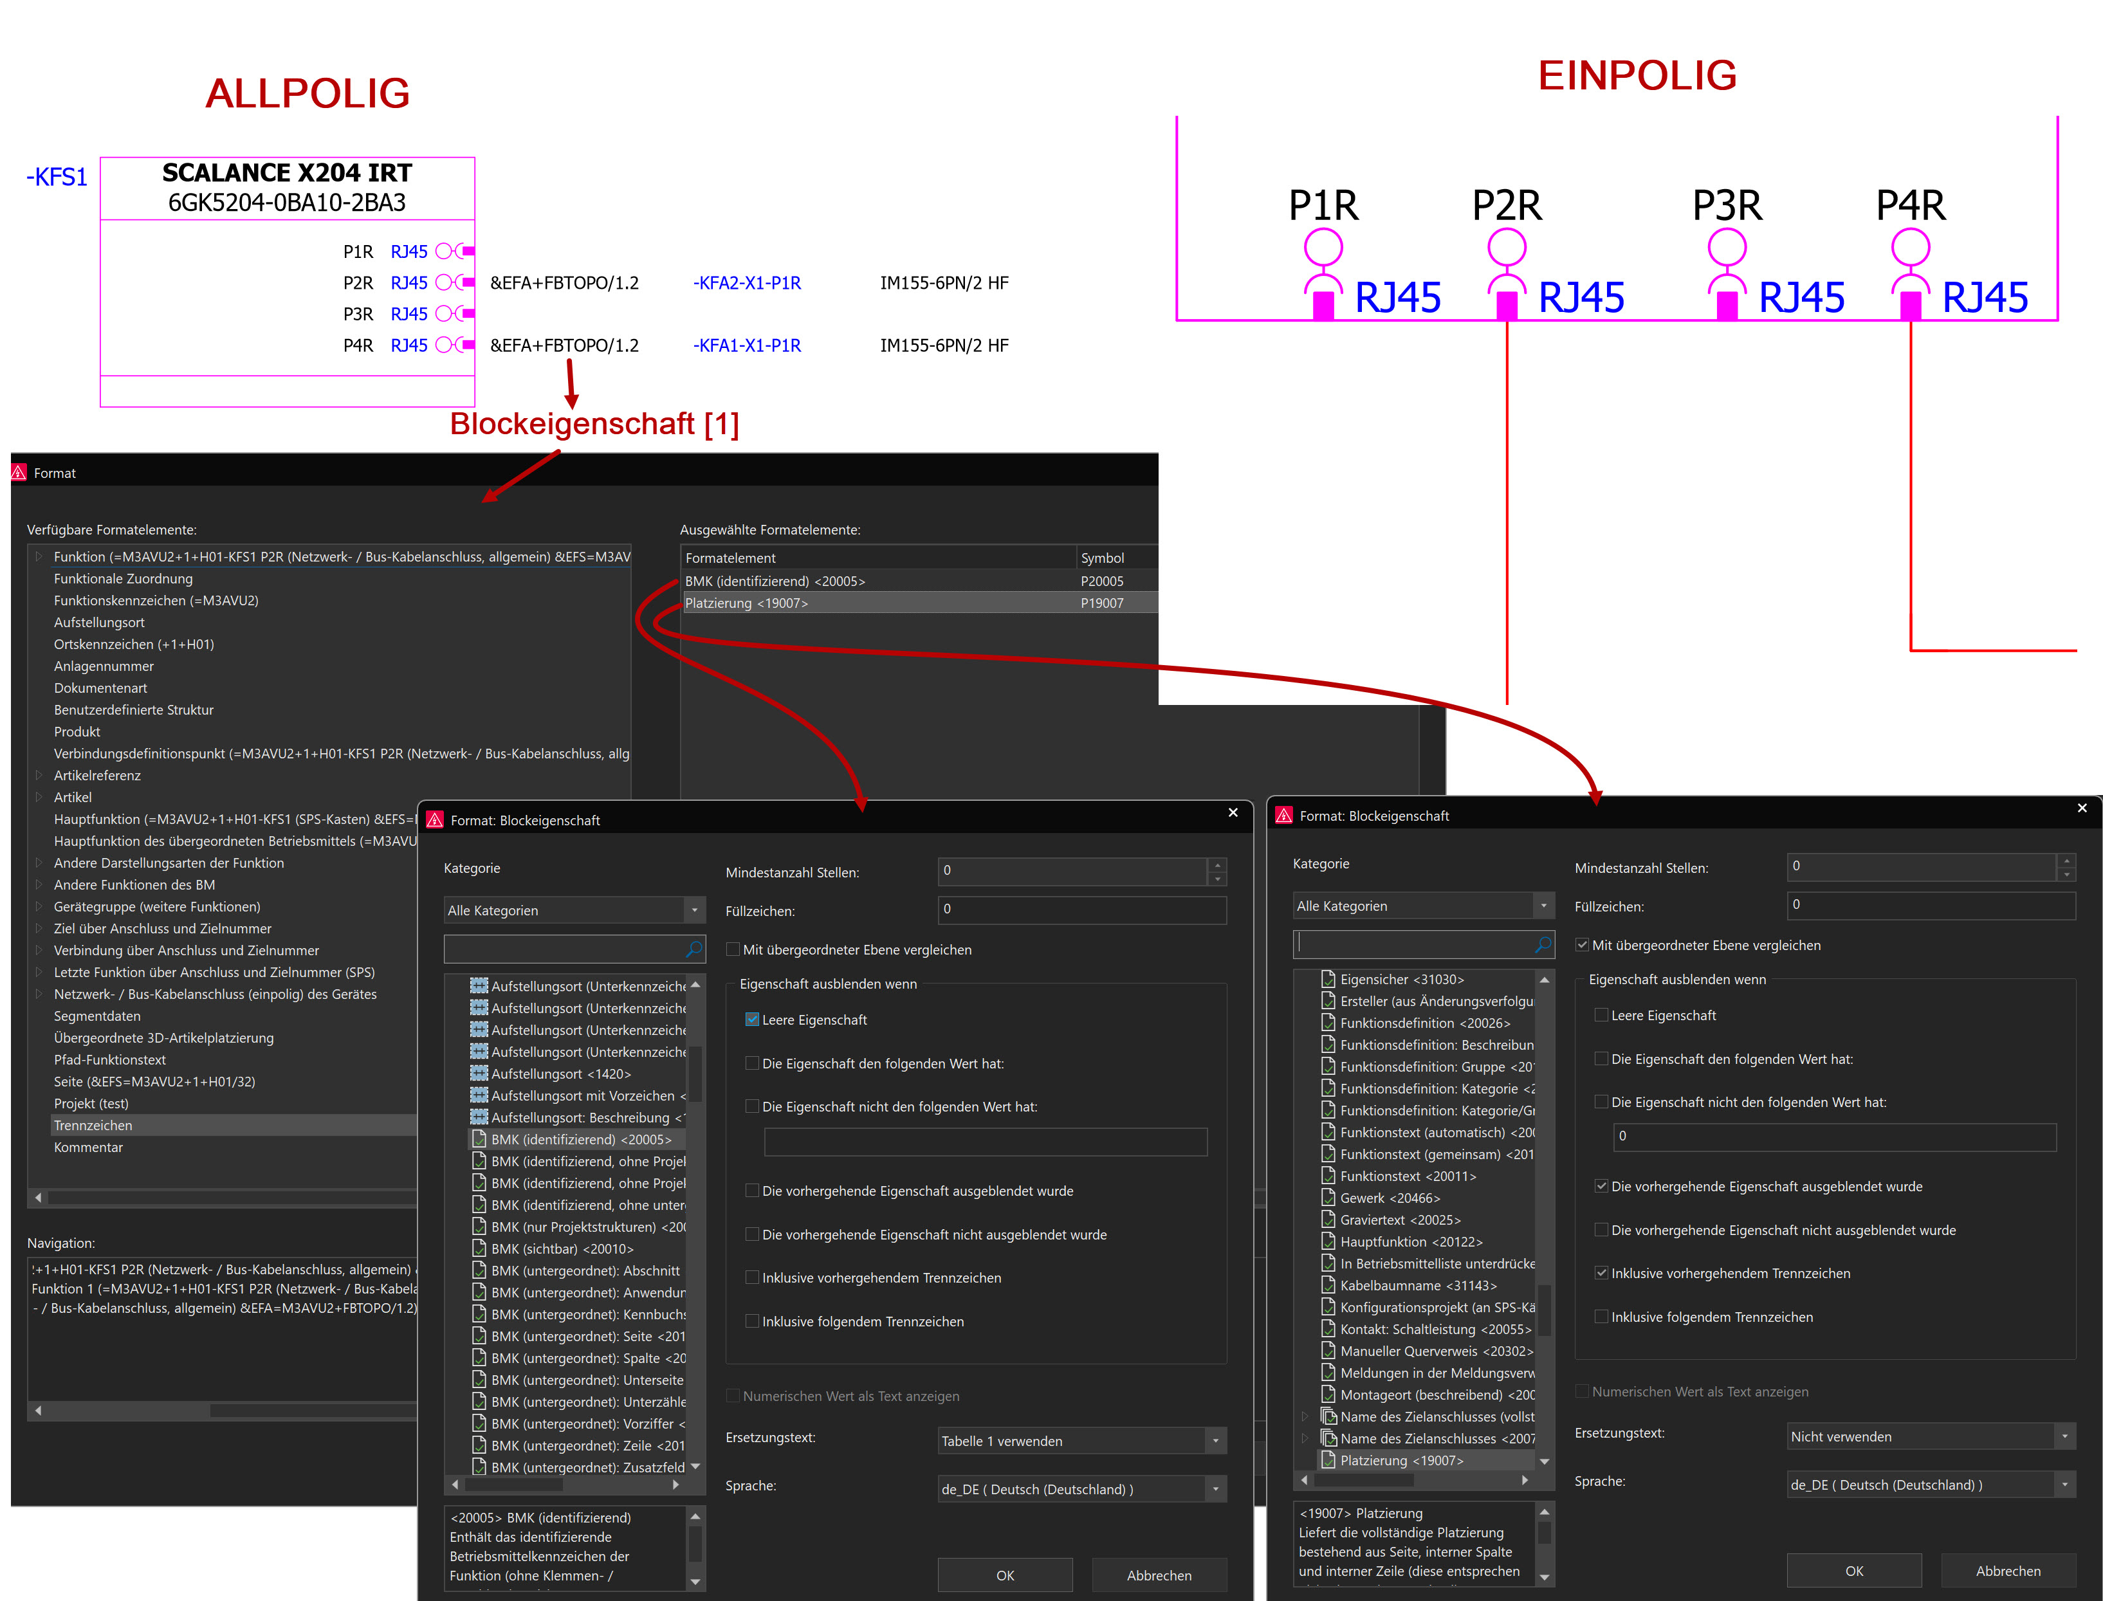Click property icon beside Funktionstext <20011>
Image resolution: width=2103 pixels, height=1601 pixels.
coord(1328,1176)
